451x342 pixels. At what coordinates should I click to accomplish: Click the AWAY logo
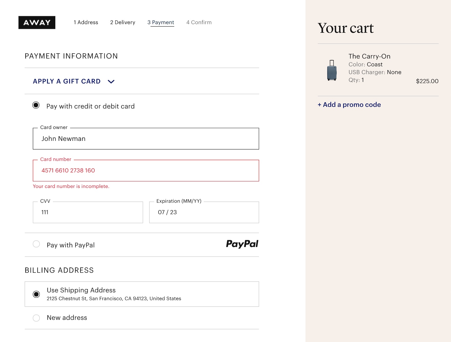(x=37, y=23)
